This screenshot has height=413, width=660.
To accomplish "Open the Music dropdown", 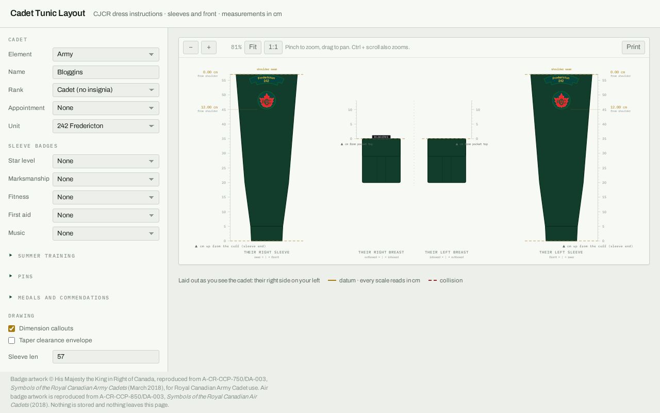I will tap(106, 233).
